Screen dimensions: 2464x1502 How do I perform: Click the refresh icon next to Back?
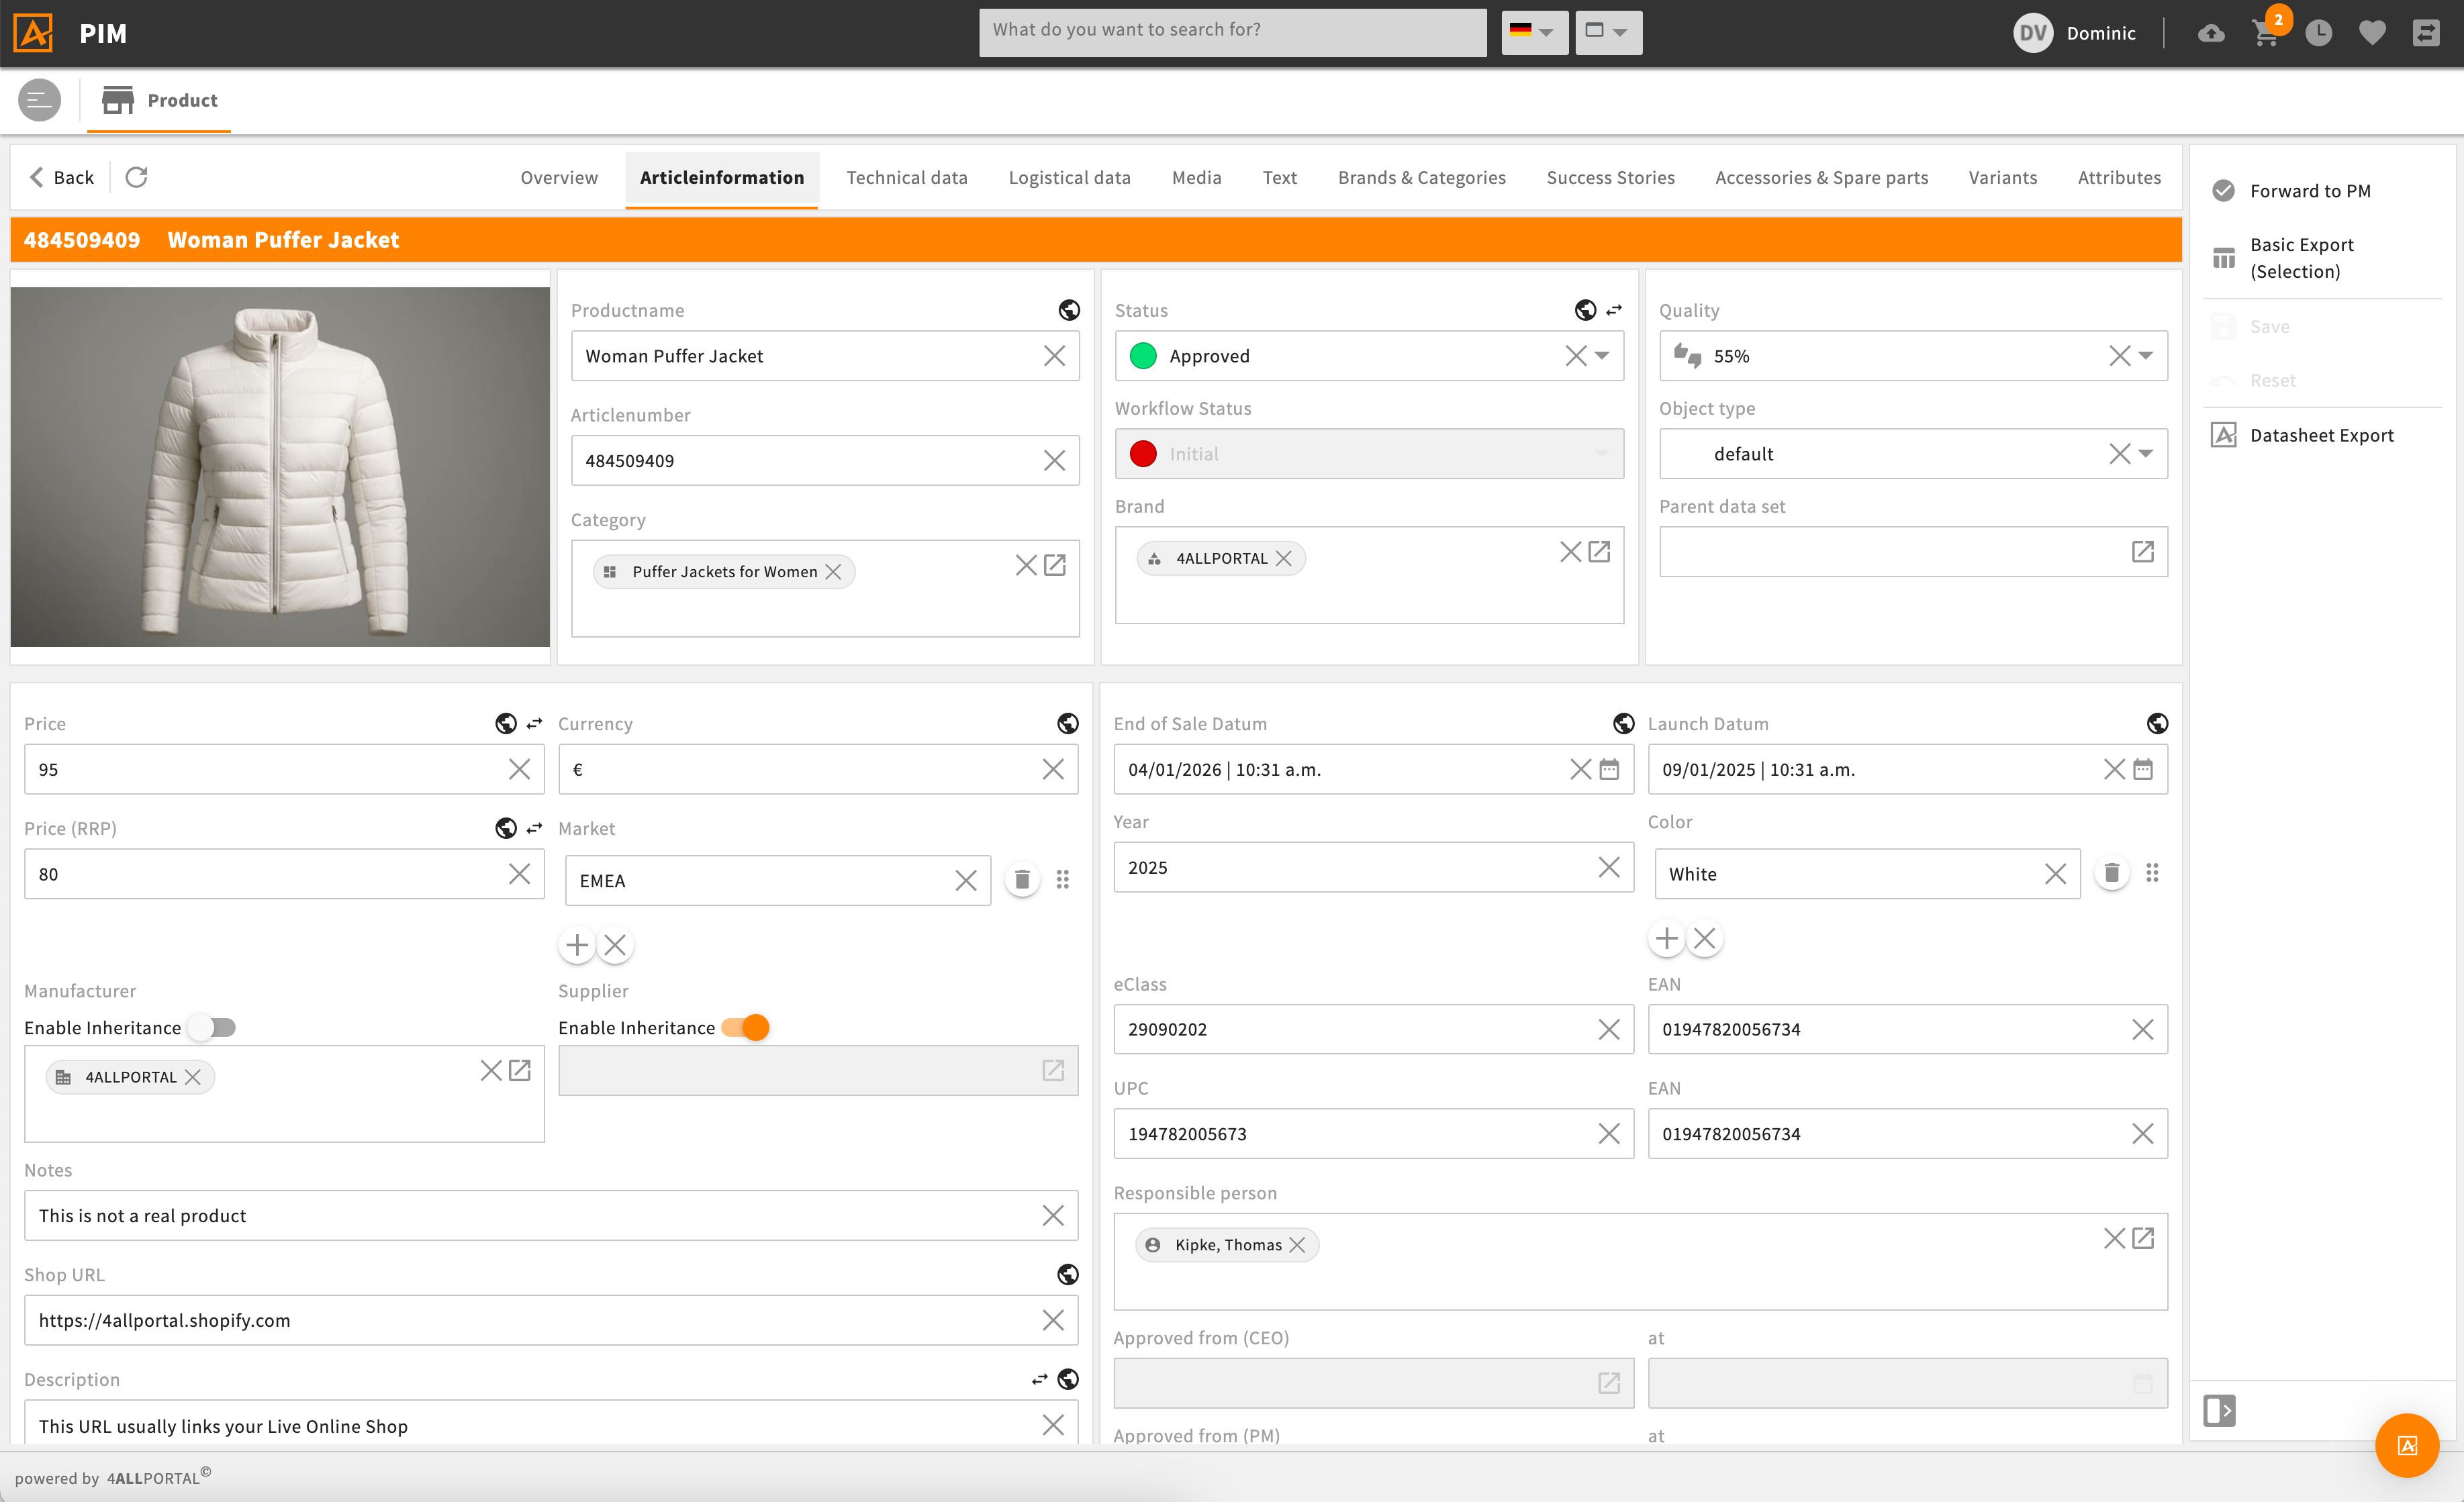tap(136, 177)
